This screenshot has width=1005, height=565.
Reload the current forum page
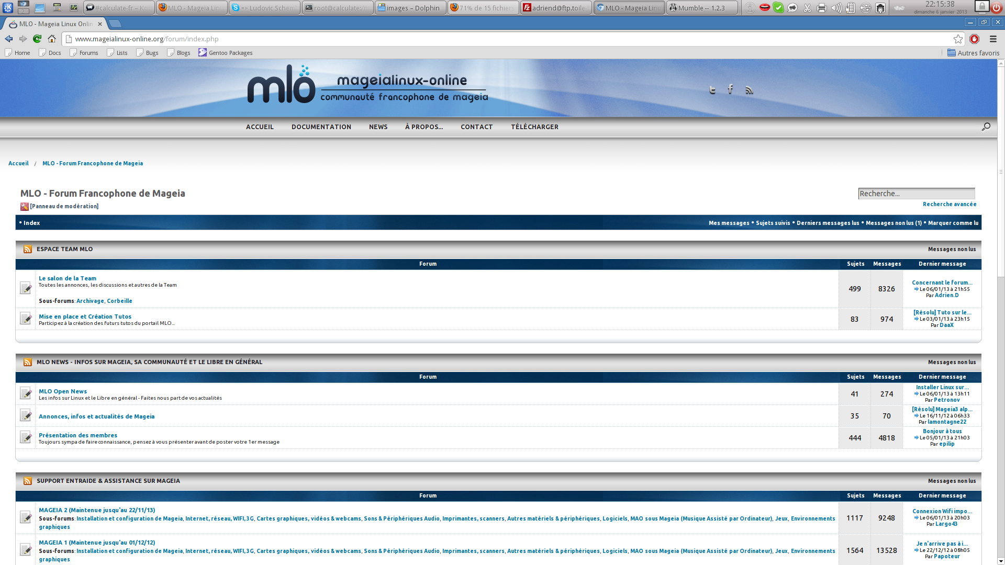[37, 39]
